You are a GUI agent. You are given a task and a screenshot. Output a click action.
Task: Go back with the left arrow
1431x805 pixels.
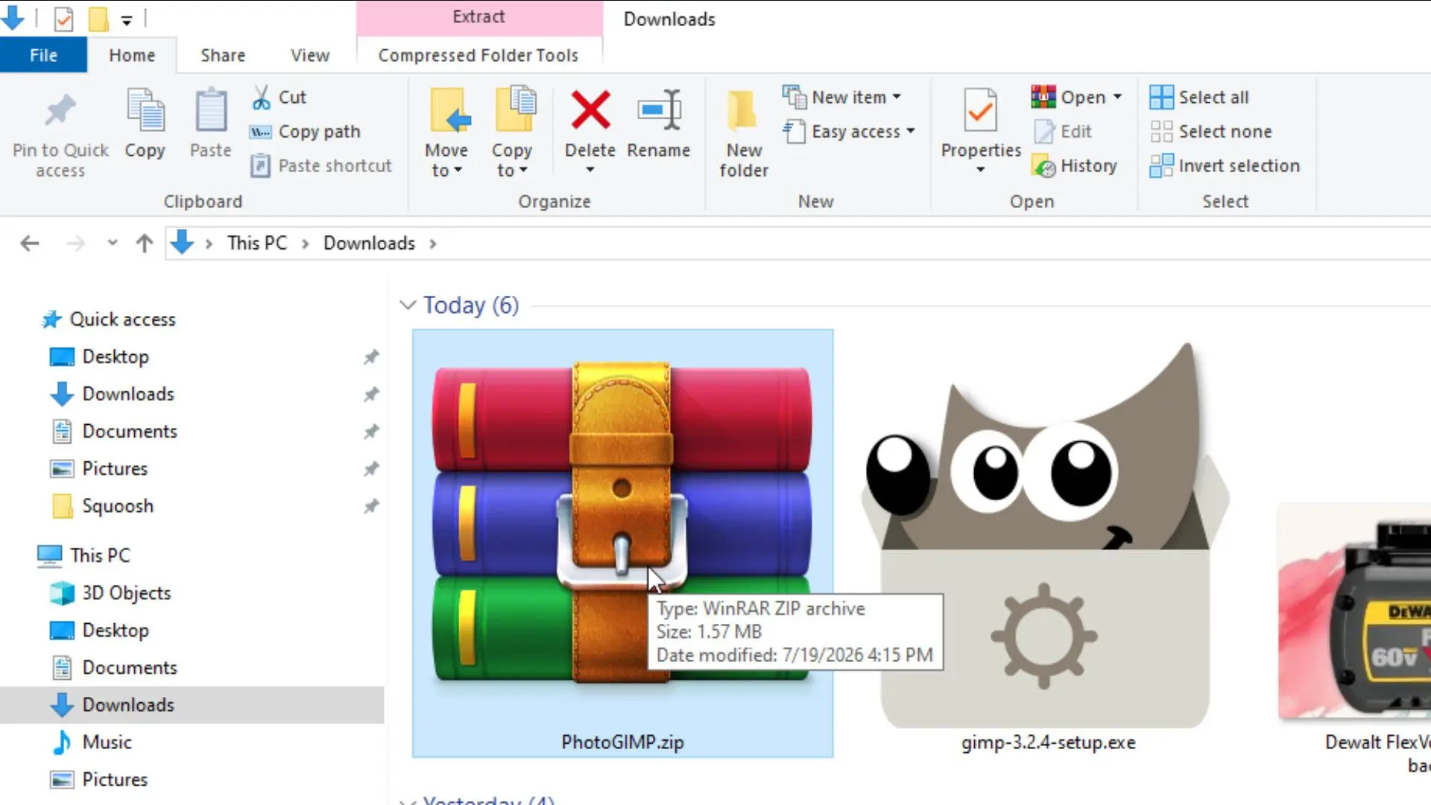pos(30,243)
